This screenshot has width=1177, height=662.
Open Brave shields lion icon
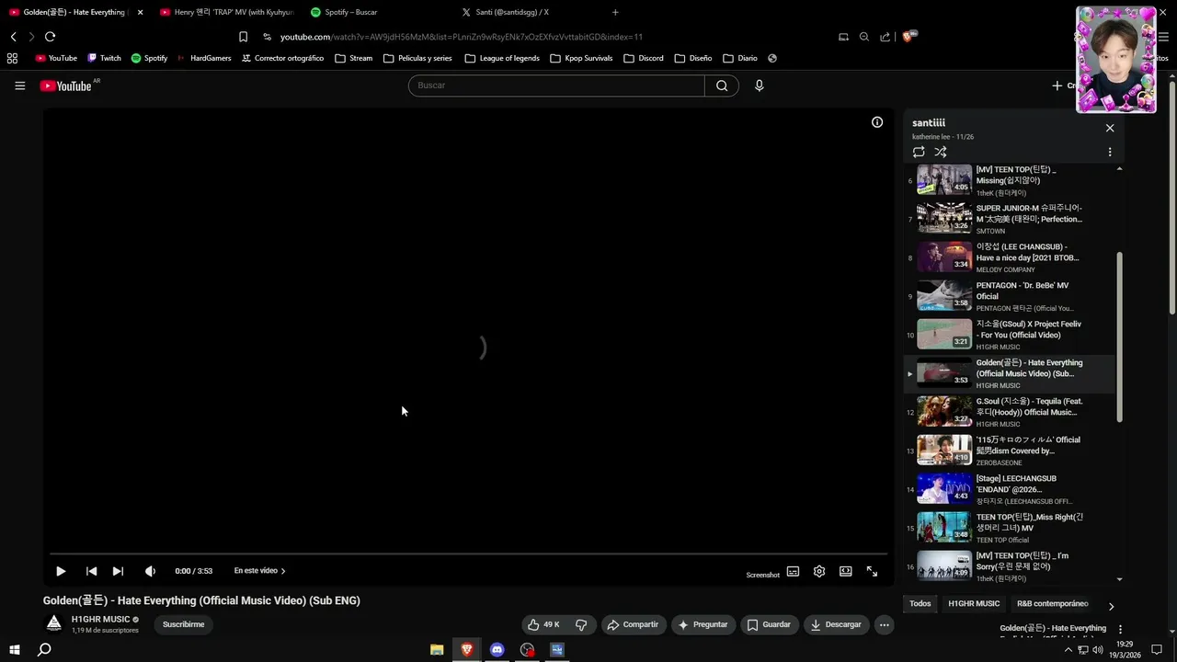(908, 37)
